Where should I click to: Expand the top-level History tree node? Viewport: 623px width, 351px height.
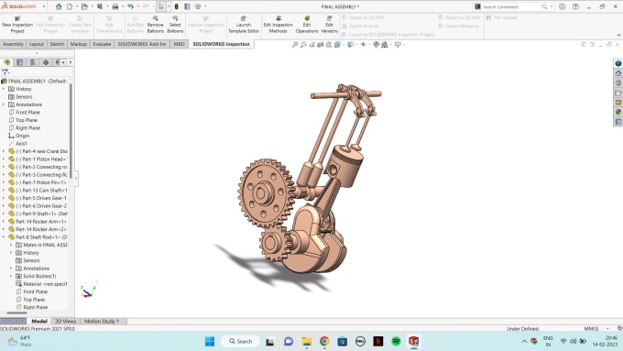pyautogui.click(x=4, y=89)
